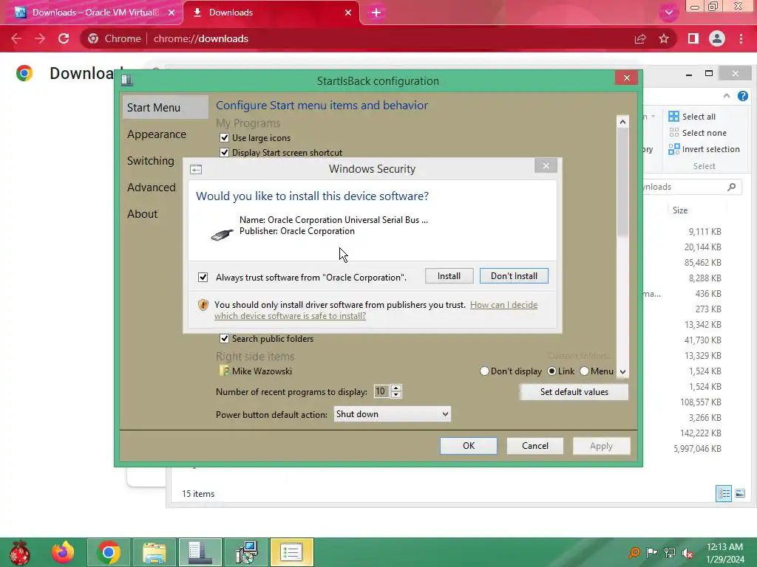Click the share page icon in address bar

pyautogui.click(x=640, y=38)
